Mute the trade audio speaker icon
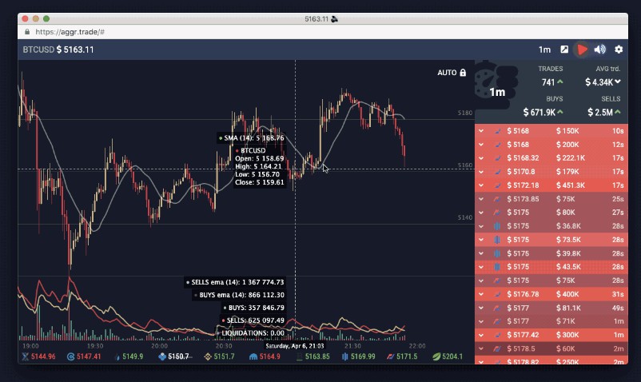 click(x=600, y=50)
